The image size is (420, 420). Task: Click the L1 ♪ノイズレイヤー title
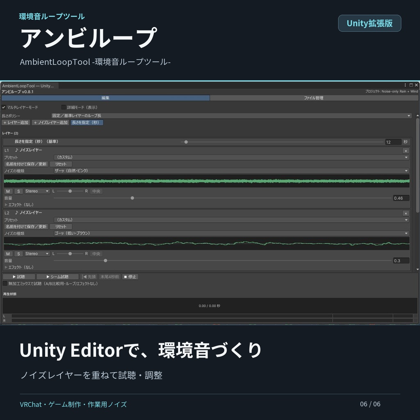coord(28,150)
